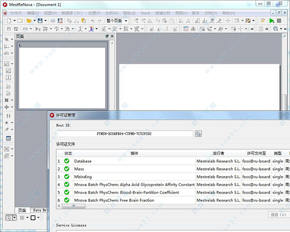Viewport: 290px width, 232px height.
Task: Click the 发行者 column header
Action: click(x=218, y=153)
